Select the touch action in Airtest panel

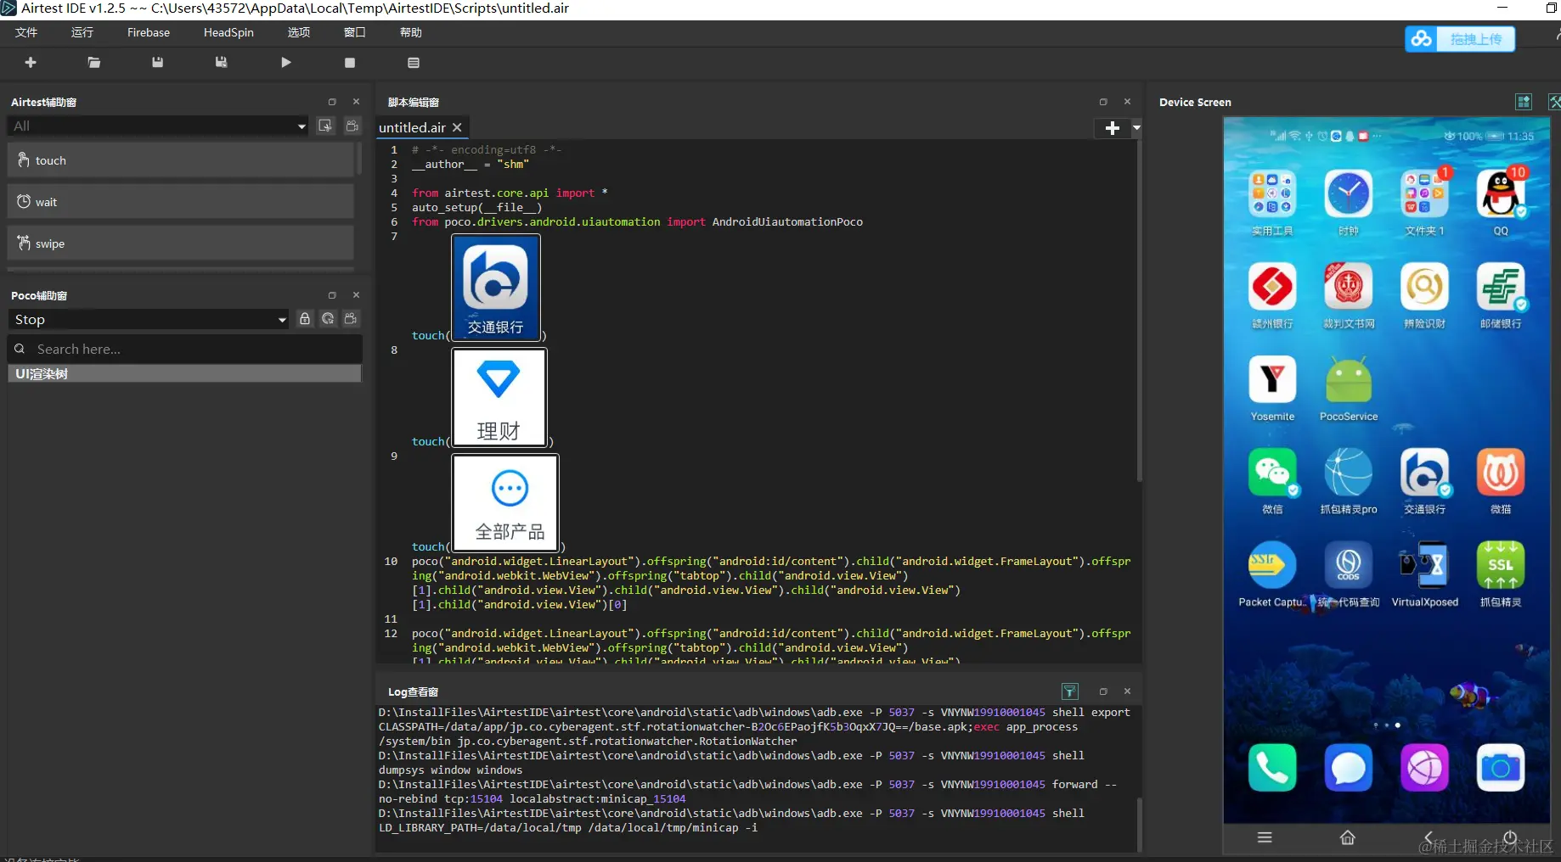pyautogui.click(x=181, y=160)
